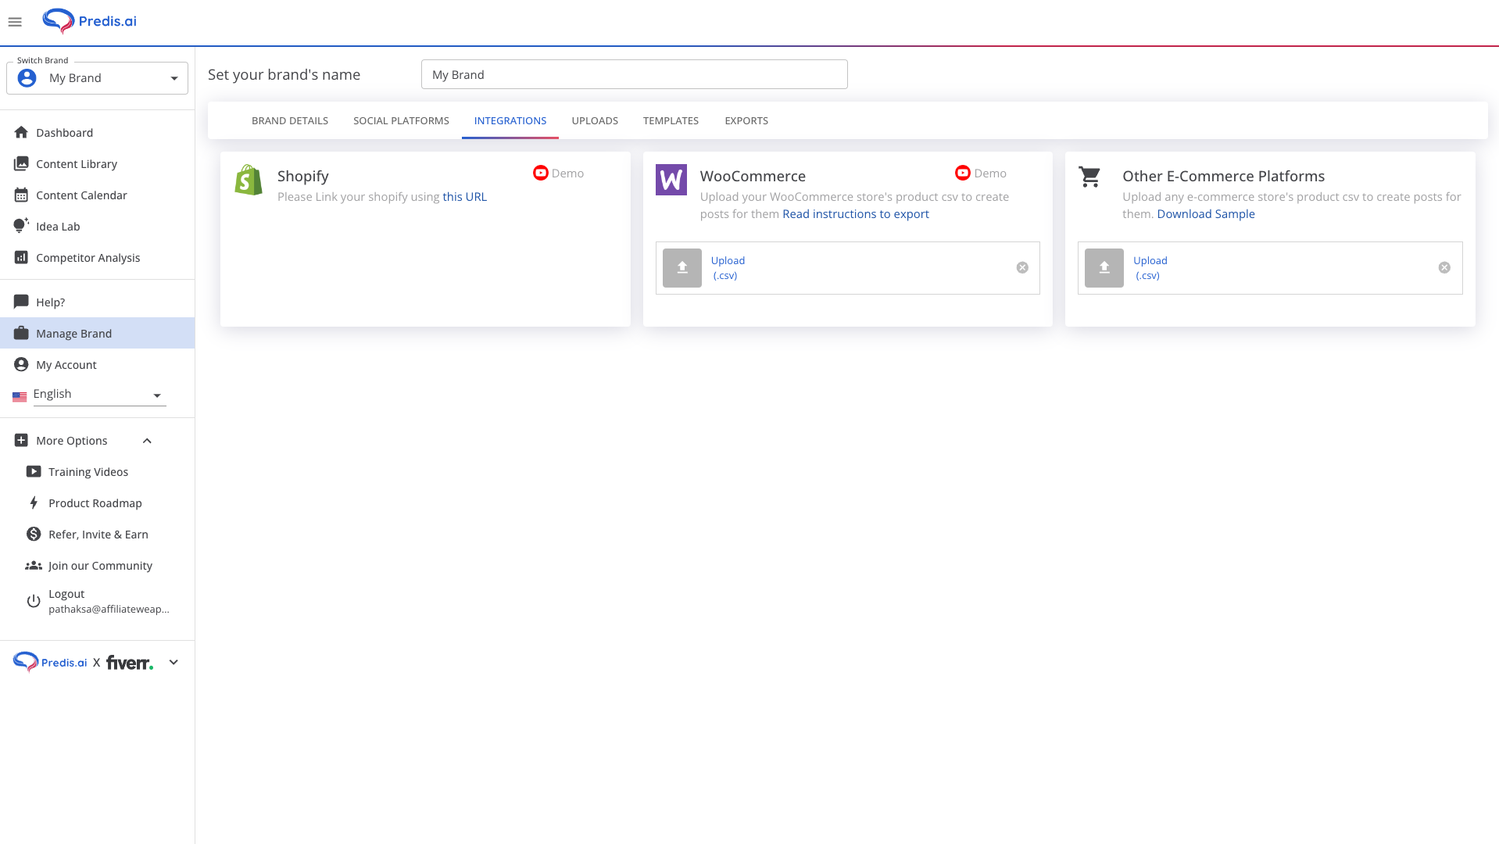Open the Content Calendar
This screenshot has height=844, width=1499.
(x=80, y=195)
